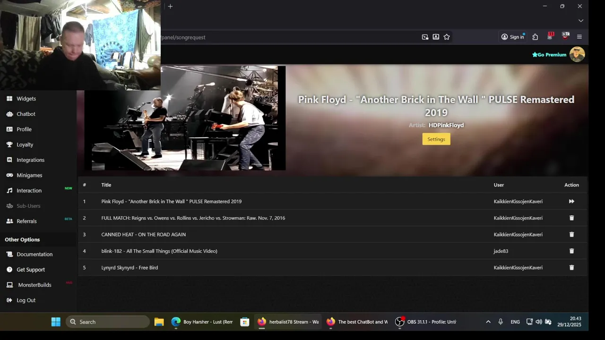
Task: Click the Loyalty trophy icon
Action: pyautogui.click(x=9, y=144)
